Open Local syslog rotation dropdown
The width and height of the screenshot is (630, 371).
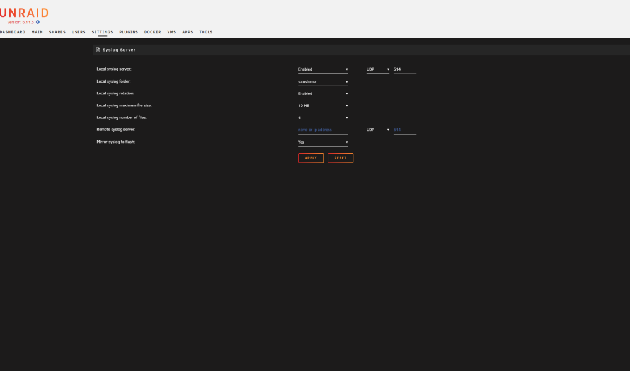[323, 94]
